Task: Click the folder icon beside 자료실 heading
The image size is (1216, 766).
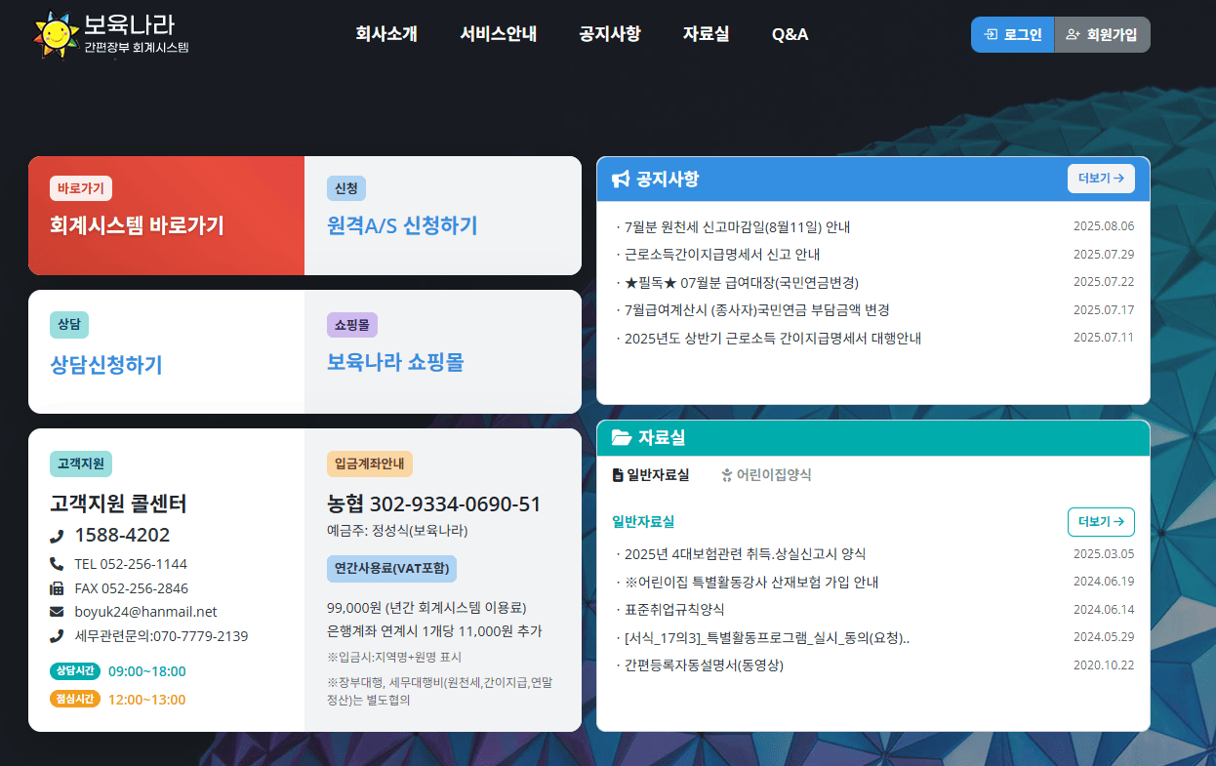Action: (623, 438)
